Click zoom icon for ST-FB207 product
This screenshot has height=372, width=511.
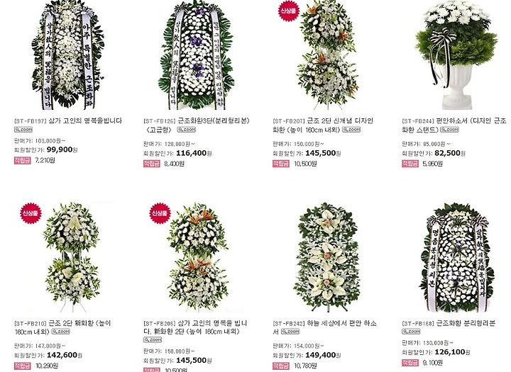[x=351, y=130]
